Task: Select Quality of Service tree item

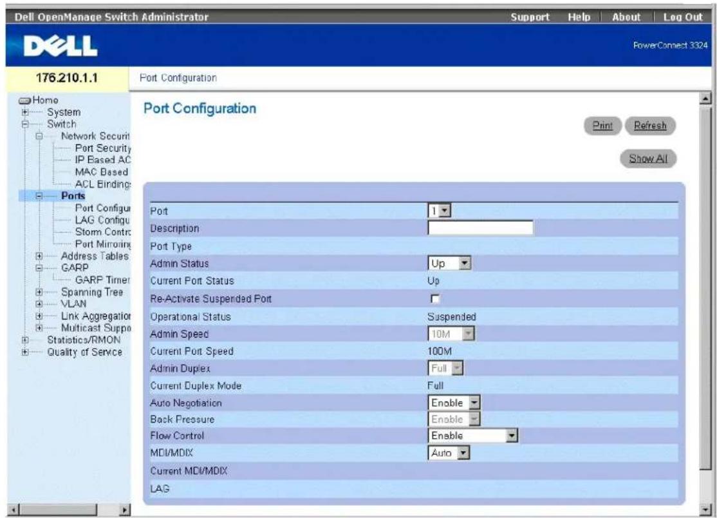Action: click(84, 352)
